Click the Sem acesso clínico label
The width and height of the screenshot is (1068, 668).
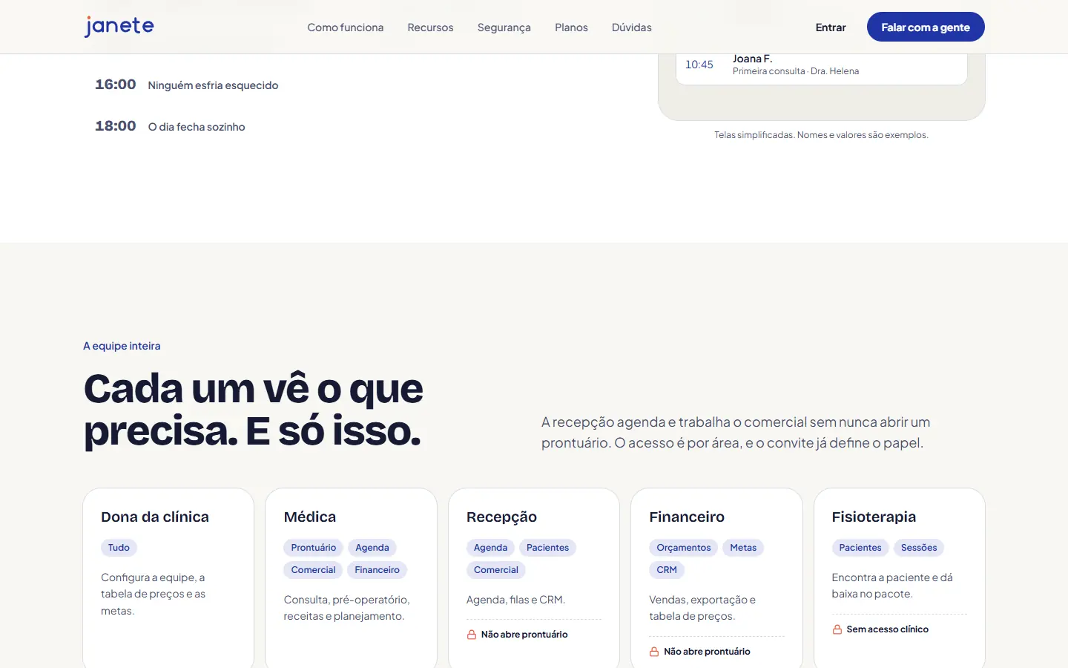(888, 629)
